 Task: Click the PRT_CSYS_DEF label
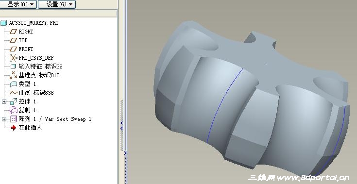36,58
